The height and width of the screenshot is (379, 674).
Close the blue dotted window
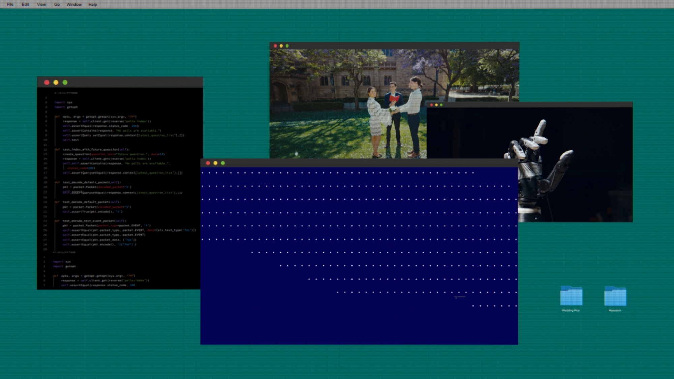click(x=208, y=163)
